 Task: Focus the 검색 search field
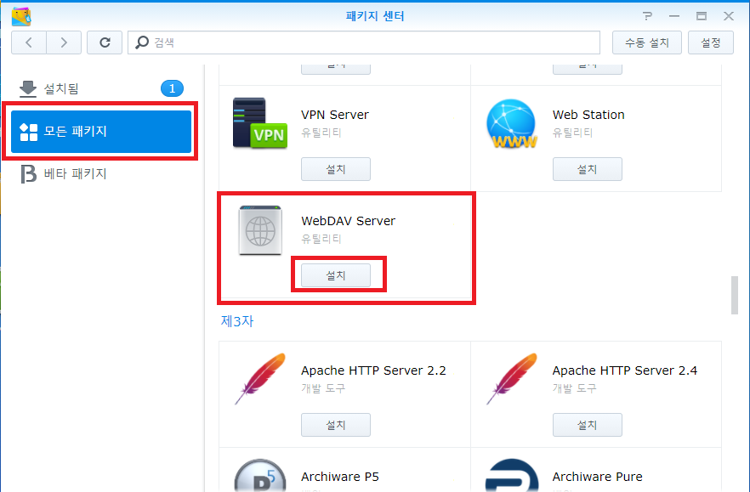click(364, 42)
